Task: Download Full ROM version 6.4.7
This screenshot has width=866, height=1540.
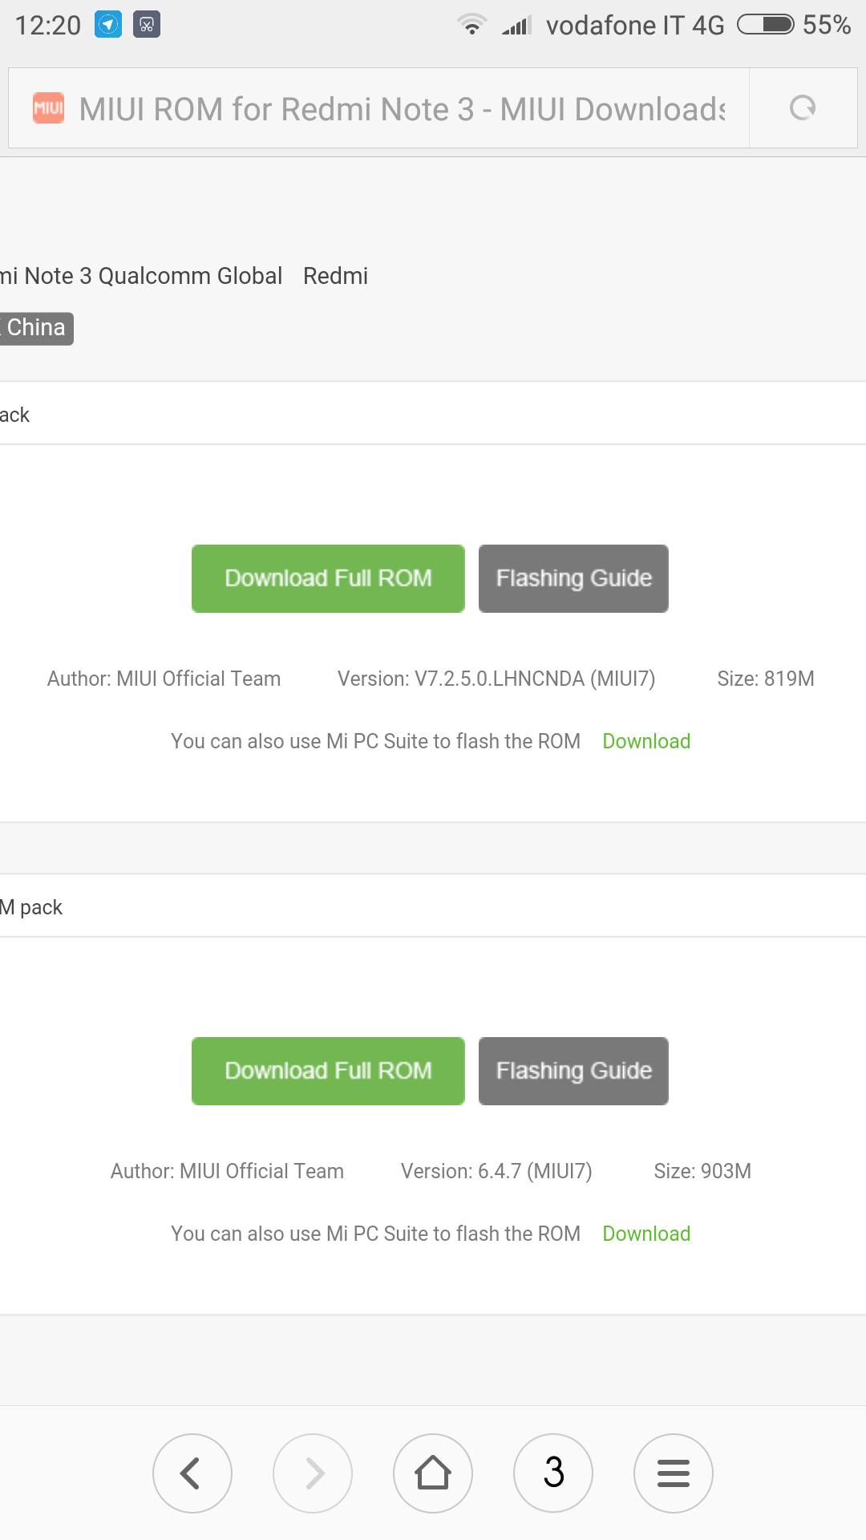Action: coord(328,1071)
